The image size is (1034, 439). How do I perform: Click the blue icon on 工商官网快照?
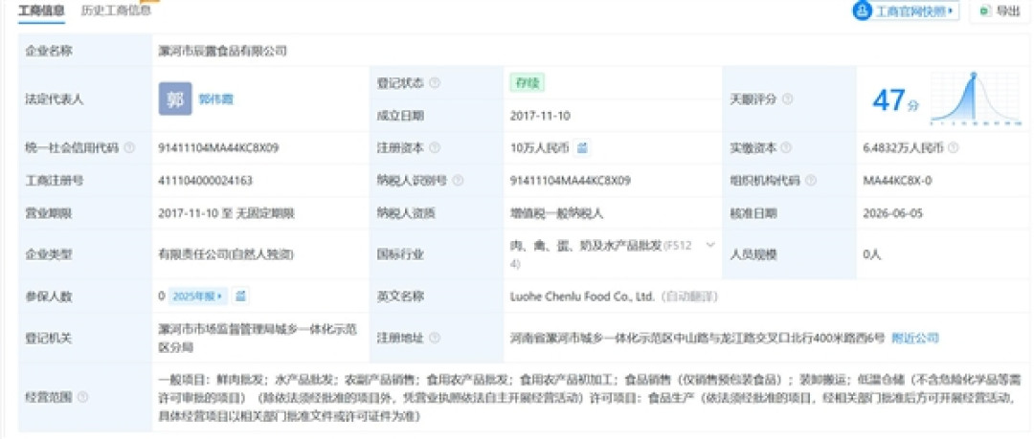pyautogui.click(x=863, y=11)
